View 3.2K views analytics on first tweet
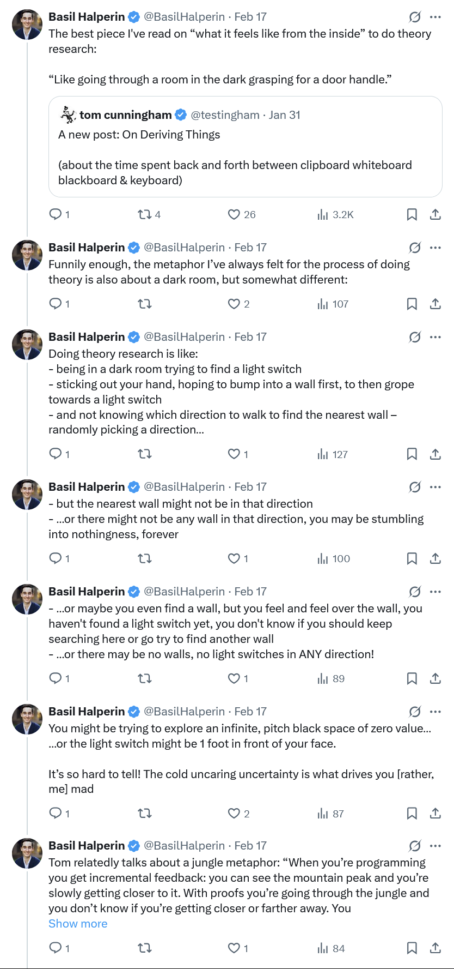 (x=335, y=215)
